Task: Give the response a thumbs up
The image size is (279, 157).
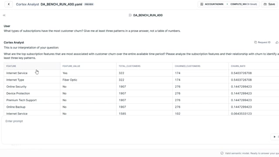Action: pos(277,42)
